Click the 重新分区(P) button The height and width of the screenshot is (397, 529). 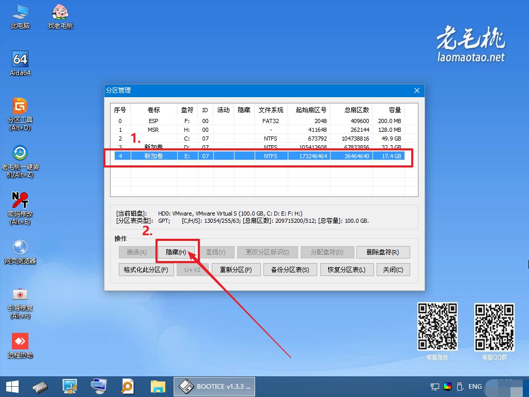point(236,270)
